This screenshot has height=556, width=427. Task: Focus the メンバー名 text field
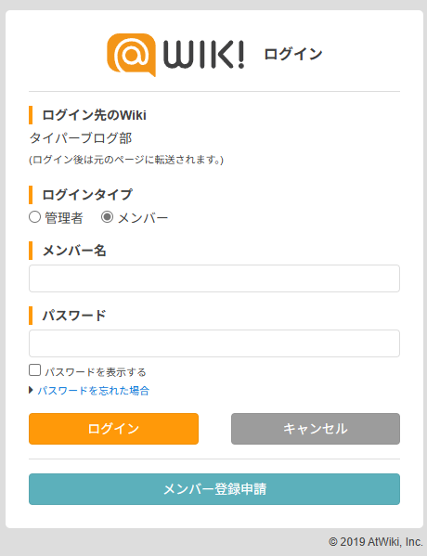[x=214, y=278]
